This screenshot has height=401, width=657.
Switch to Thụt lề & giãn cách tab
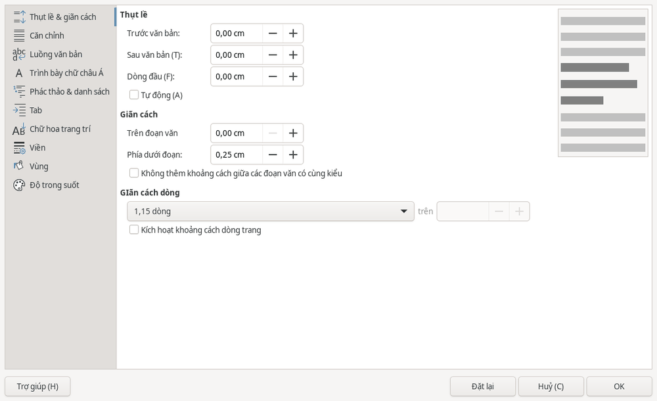click(63, 17)
